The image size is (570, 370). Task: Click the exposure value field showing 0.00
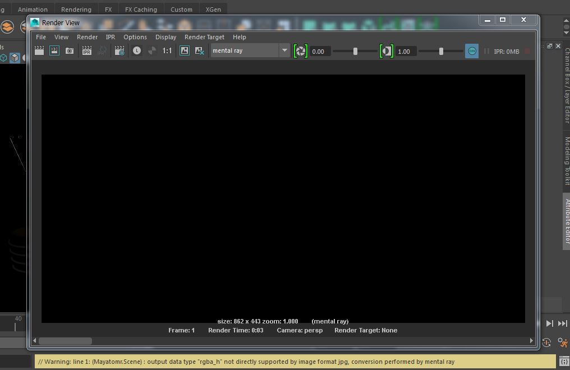point(321,52)
